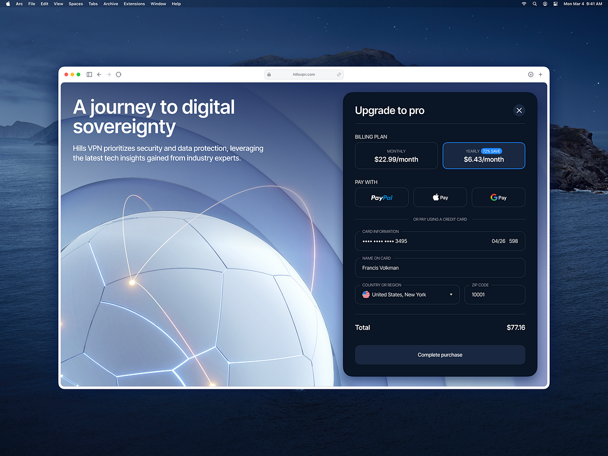Click the padlock icon in the address bar

coord(269,74)
